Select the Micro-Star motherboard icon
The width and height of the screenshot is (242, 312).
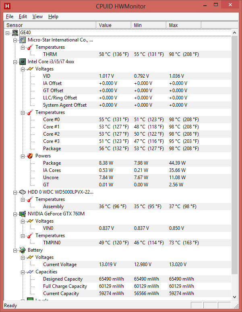coord(23,40)
